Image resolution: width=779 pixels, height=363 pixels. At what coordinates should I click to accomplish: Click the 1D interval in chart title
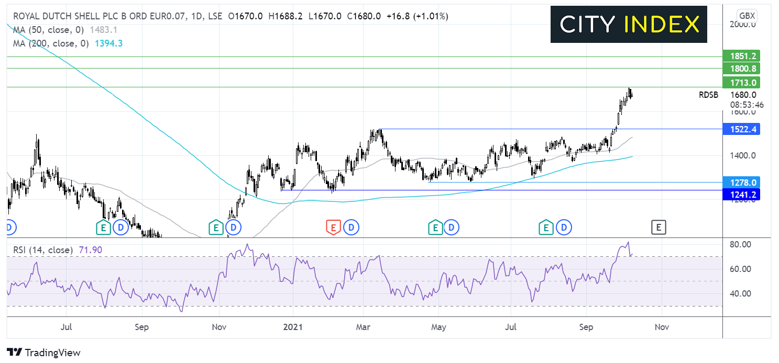click(x=196, y=16)
